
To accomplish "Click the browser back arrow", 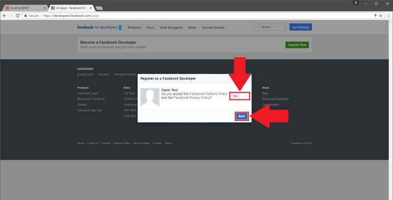I will click(4, 16).
